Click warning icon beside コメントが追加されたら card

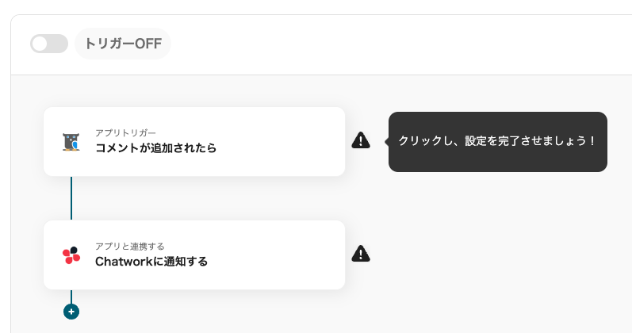point(361,141)
